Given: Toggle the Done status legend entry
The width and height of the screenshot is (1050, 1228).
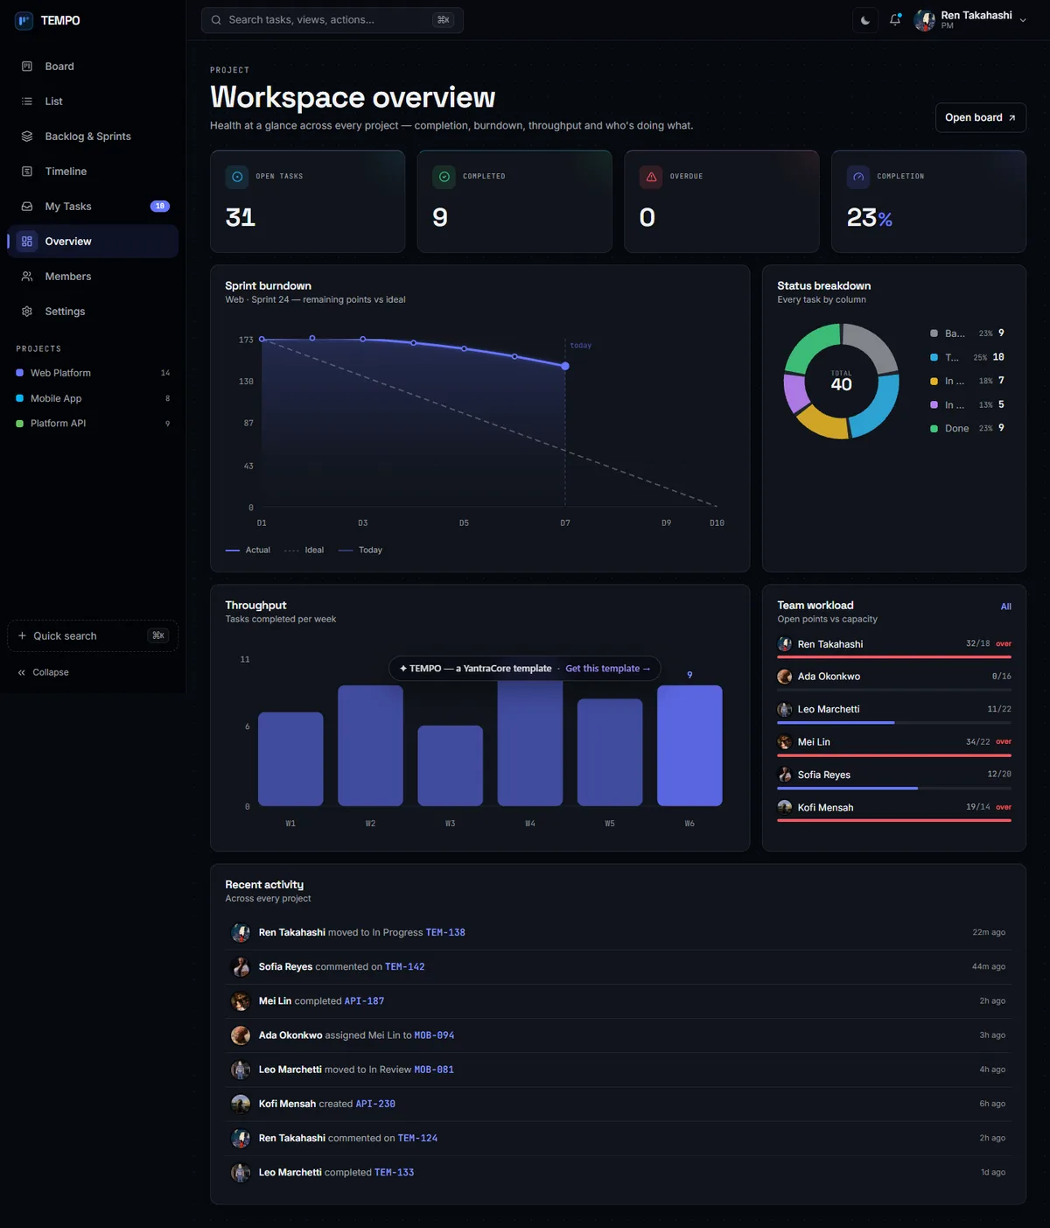Looking at the screenshot, I should pos(967,428).
